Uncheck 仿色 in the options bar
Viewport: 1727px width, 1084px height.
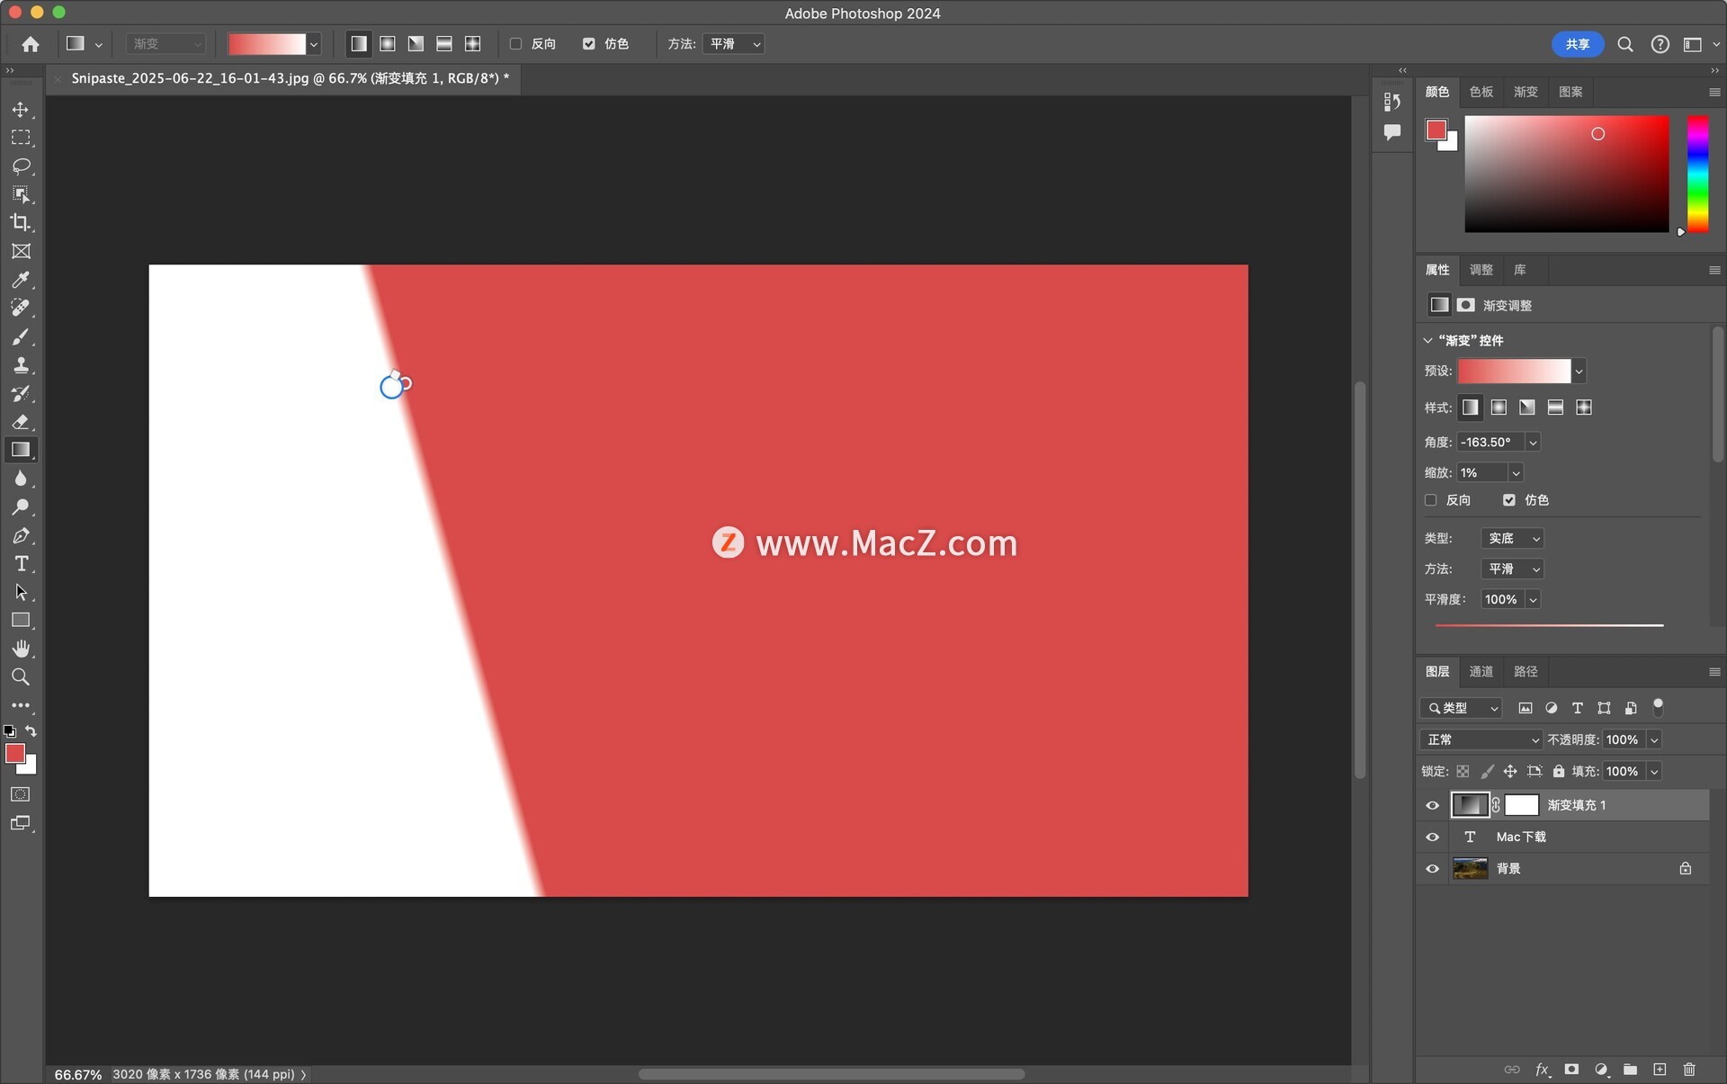tap(588, 44)
